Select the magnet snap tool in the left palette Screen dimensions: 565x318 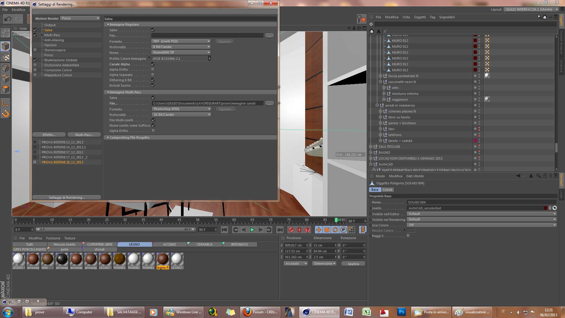pyautogui.click(x=6, y=113)
